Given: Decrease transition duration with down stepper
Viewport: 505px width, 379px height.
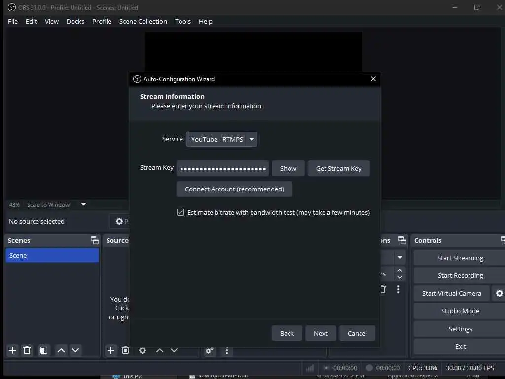Looking at the screenshot, I should coord(399,277).
